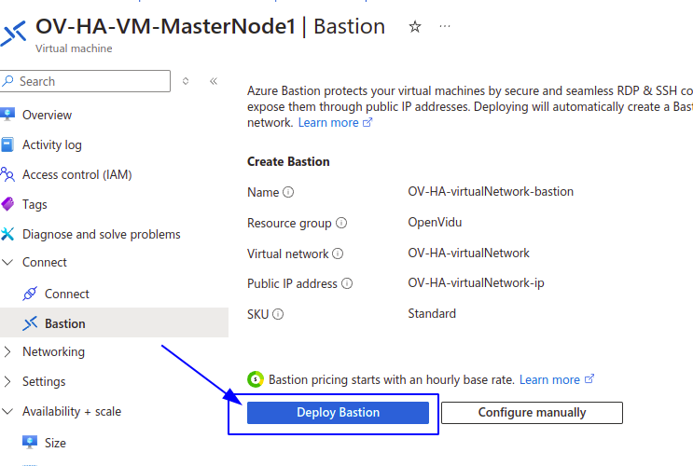Expand the Settings section

click(7, 381)
